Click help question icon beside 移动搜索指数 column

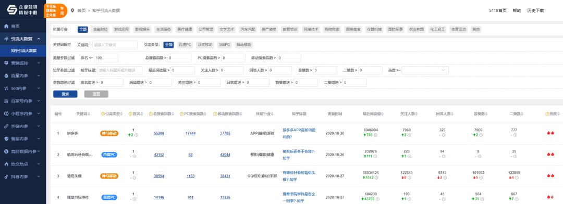[215, 113]
